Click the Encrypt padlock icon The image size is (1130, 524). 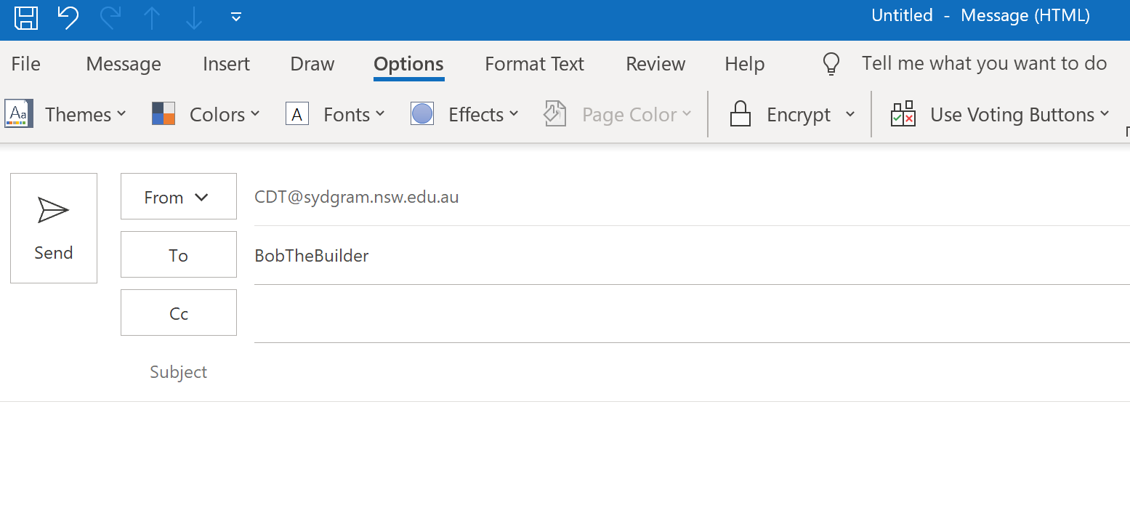(x=740, y=113)
